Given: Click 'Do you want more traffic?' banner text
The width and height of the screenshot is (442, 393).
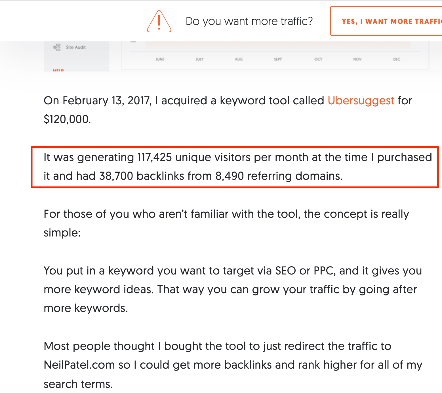Looking at the screenshot, I should [x=249, y=21].
